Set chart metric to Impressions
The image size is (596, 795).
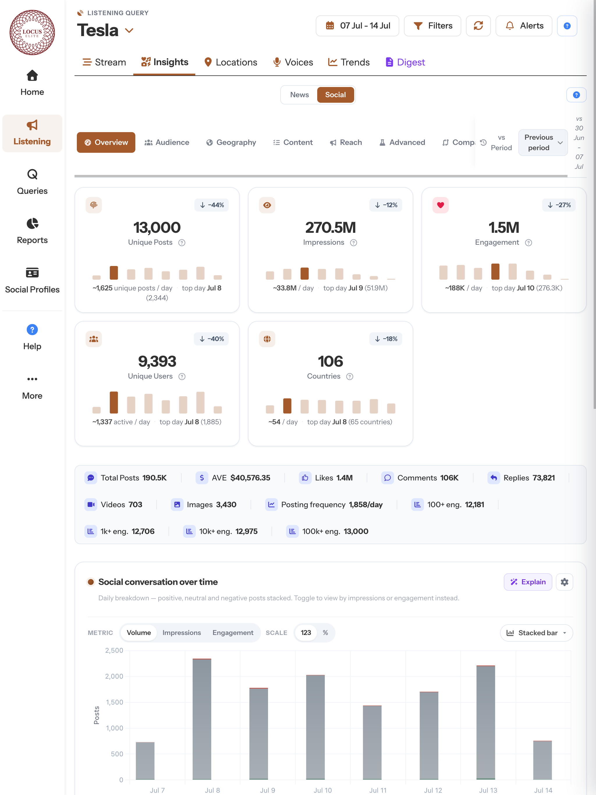[x=182, y=633]
